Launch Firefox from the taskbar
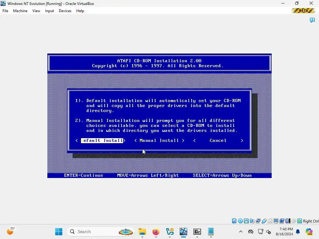319x239 pixels. (156, 232)
